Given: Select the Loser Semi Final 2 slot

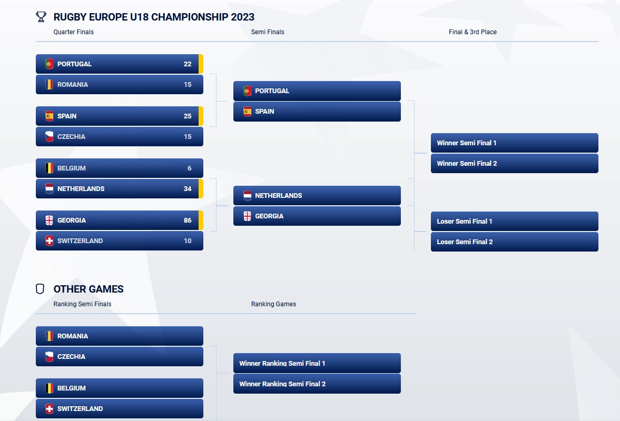Looking at the screenshot, I should (514, 242).
